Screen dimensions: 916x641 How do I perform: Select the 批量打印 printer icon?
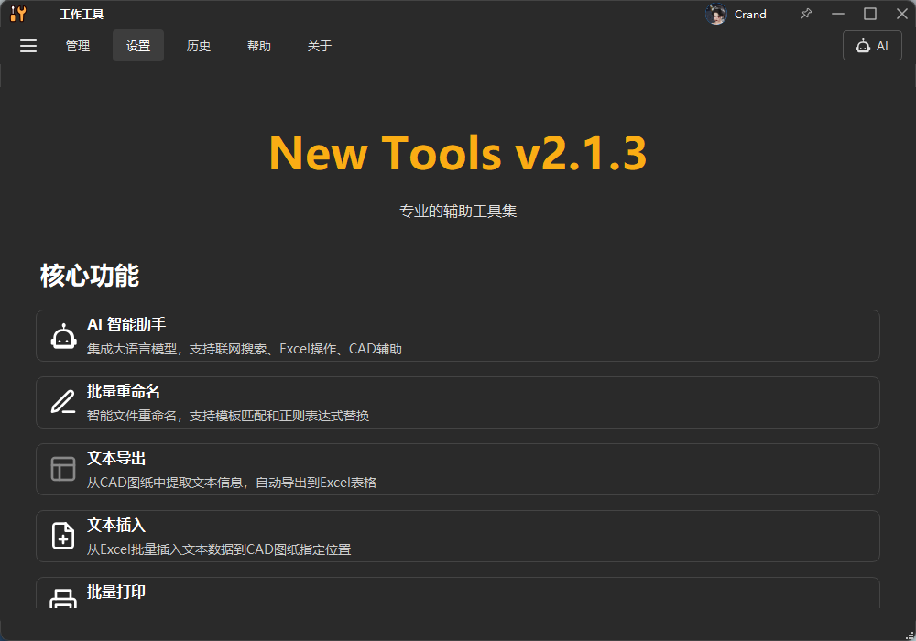click(62, 597)
